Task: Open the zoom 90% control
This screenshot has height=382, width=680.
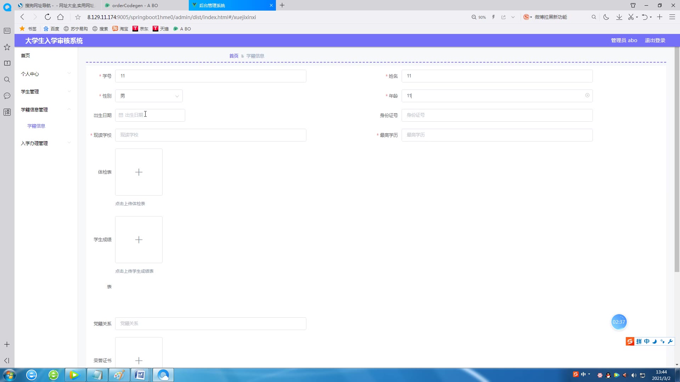Action: pos(478,17)
